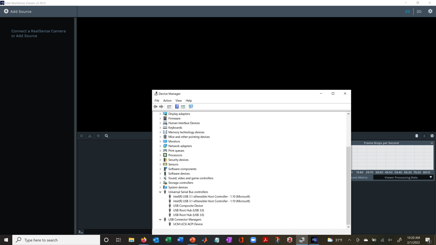Viewport: 436px width, 245px height.
Task: Open Task View in taskbar
Action: tap(119, 240)
